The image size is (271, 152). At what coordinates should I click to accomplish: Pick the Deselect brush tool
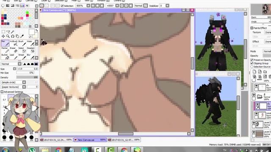(x=30, y=50)
